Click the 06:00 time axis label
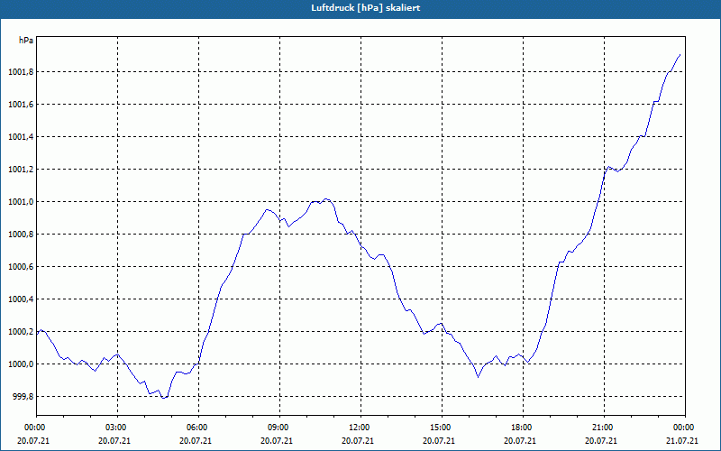This screenshot has height=451, width=721. [x=196, y=427]
